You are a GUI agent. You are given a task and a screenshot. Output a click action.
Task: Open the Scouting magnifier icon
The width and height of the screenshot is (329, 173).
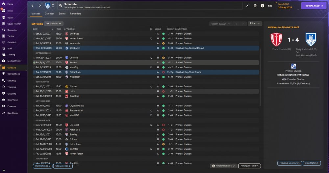[4, 80]
